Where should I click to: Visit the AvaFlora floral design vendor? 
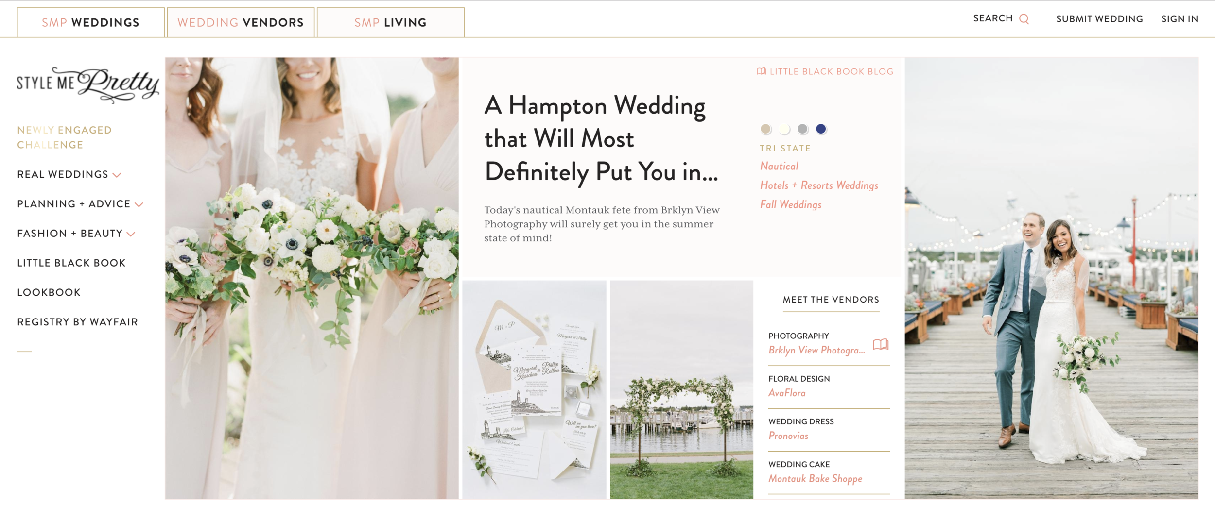click(787, 392)
